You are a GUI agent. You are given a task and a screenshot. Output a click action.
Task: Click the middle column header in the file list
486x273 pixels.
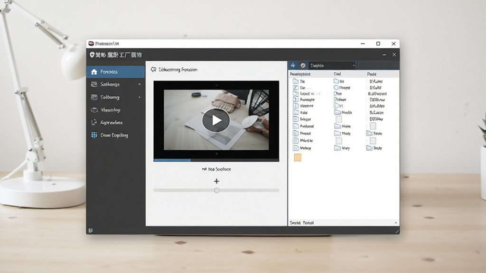point(337,74)
